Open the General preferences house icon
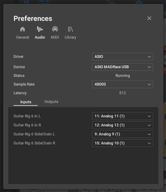Screen dimensions: 166x192 [23, 29]
